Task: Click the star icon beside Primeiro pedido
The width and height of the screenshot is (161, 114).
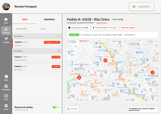Action: 93,28
